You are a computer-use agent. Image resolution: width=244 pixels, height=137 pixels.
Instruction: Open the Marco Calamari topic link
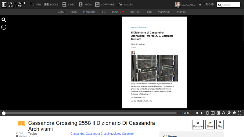tap(124, 134)
